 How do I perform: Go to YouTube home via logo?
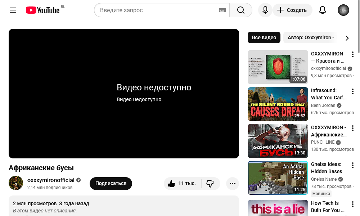(x=43, y=10)
